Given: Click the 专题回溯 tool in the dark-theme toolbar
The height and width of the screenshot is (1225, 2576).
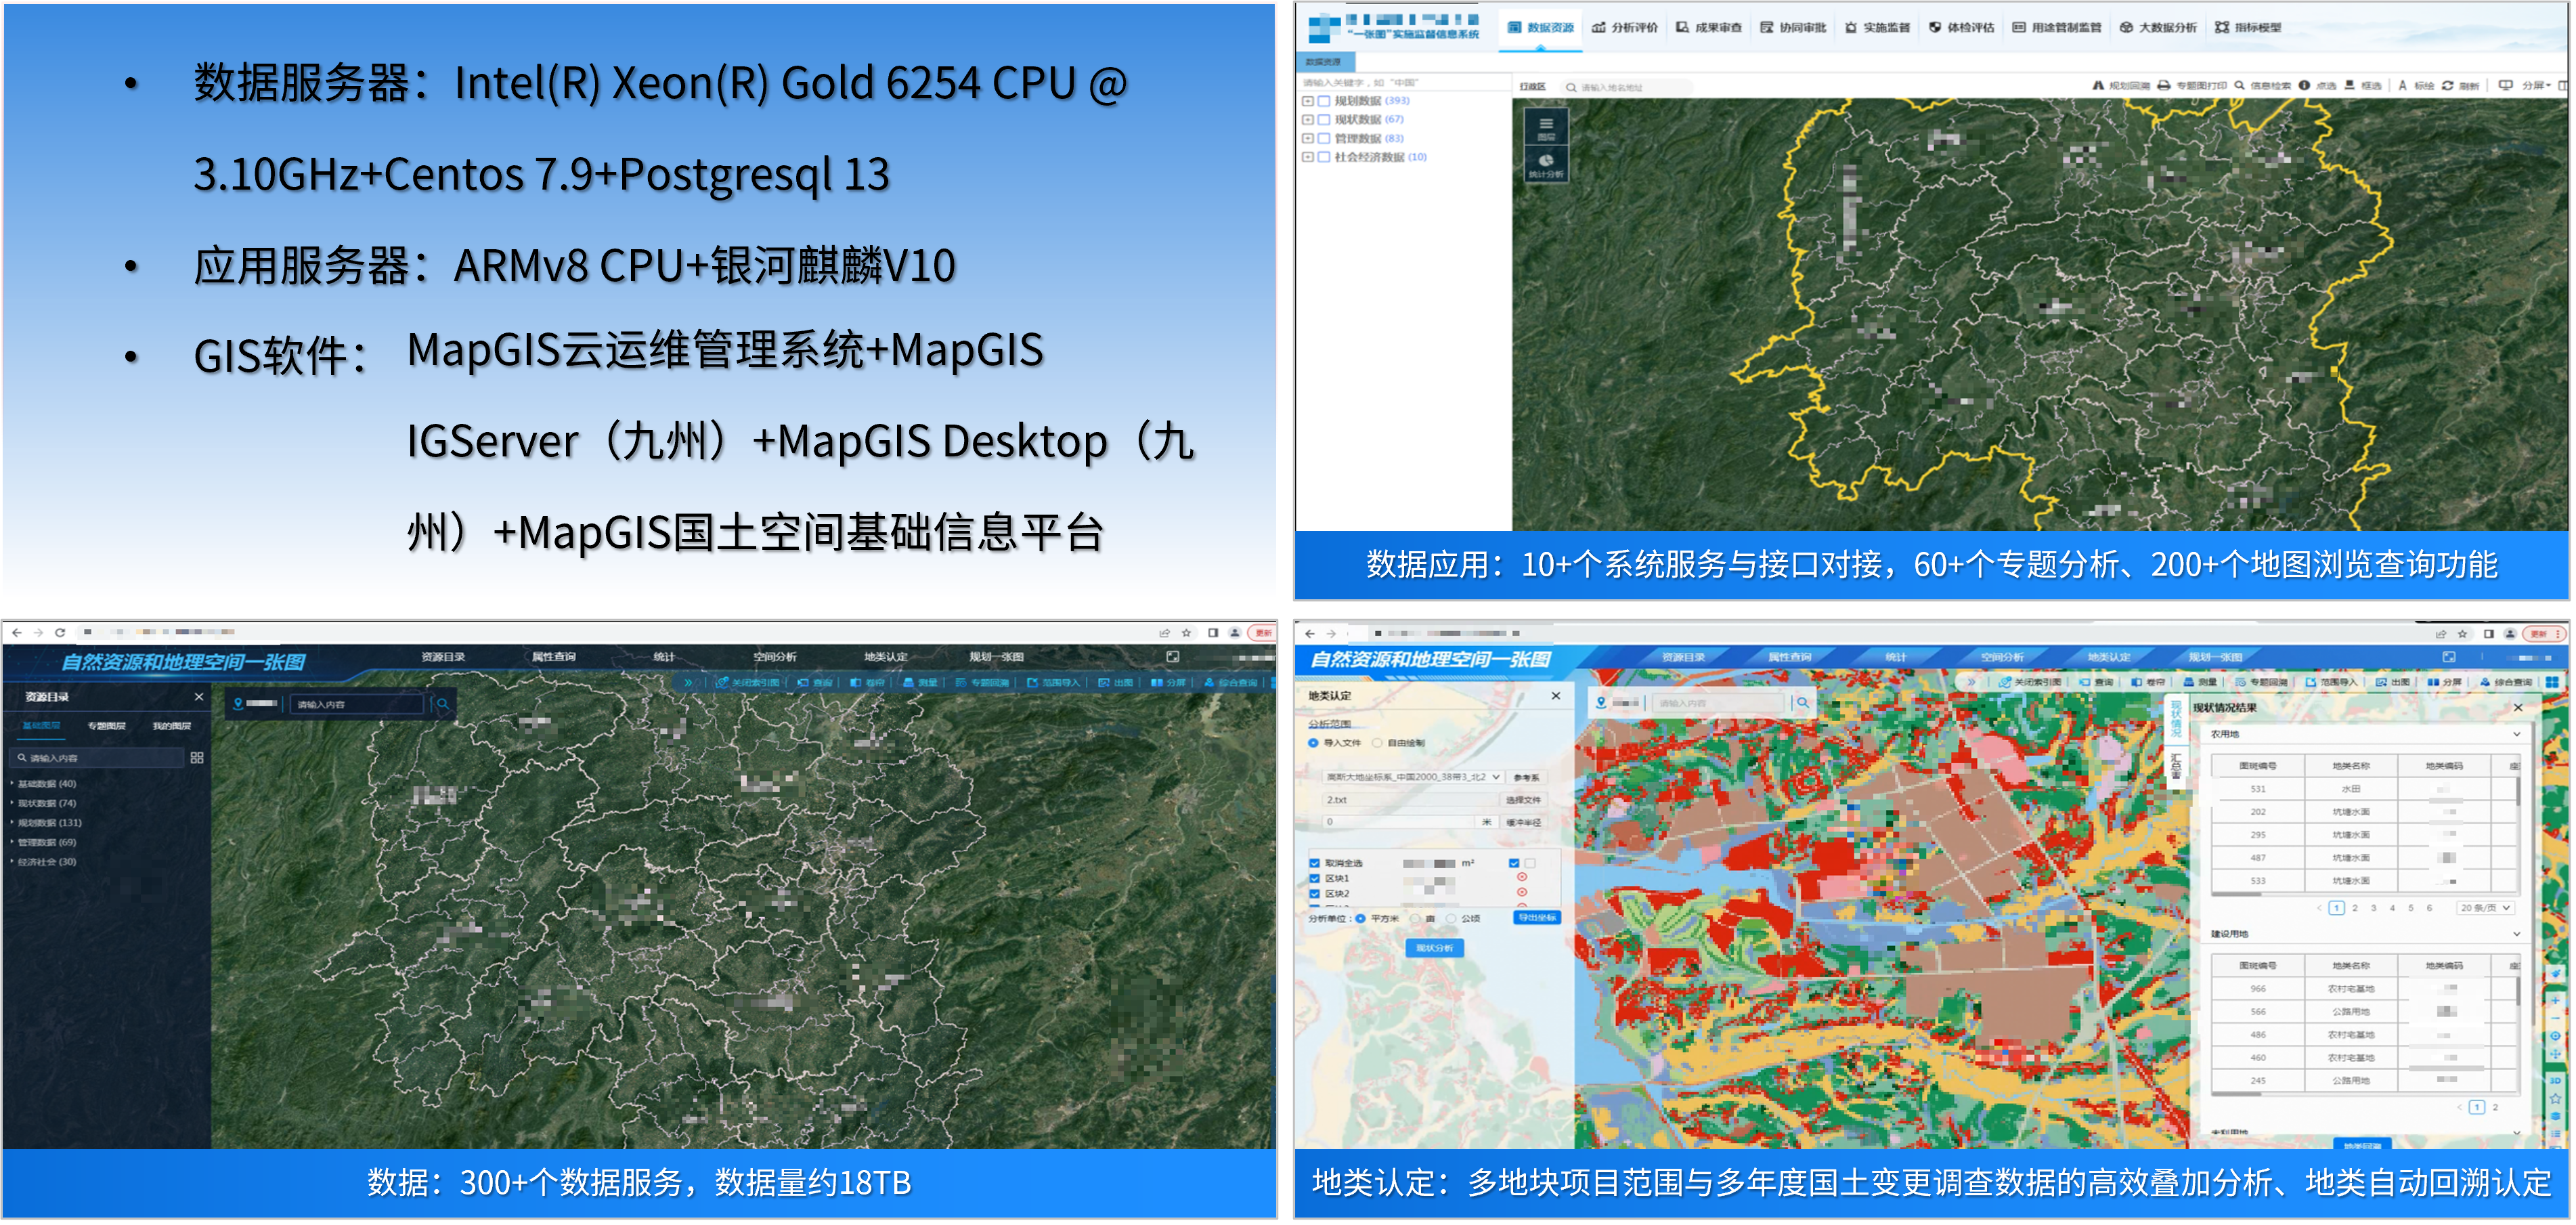Looking at the screenshot, I should [982, 683].
